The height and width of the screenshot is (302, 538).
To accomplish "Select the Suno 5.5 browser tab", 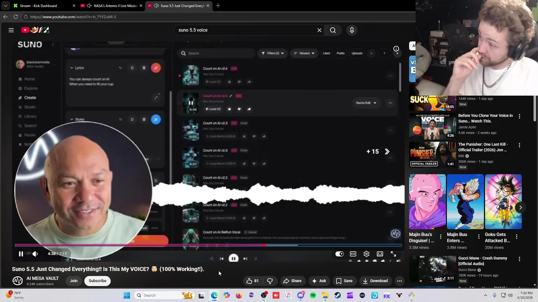I will (178, 6).
